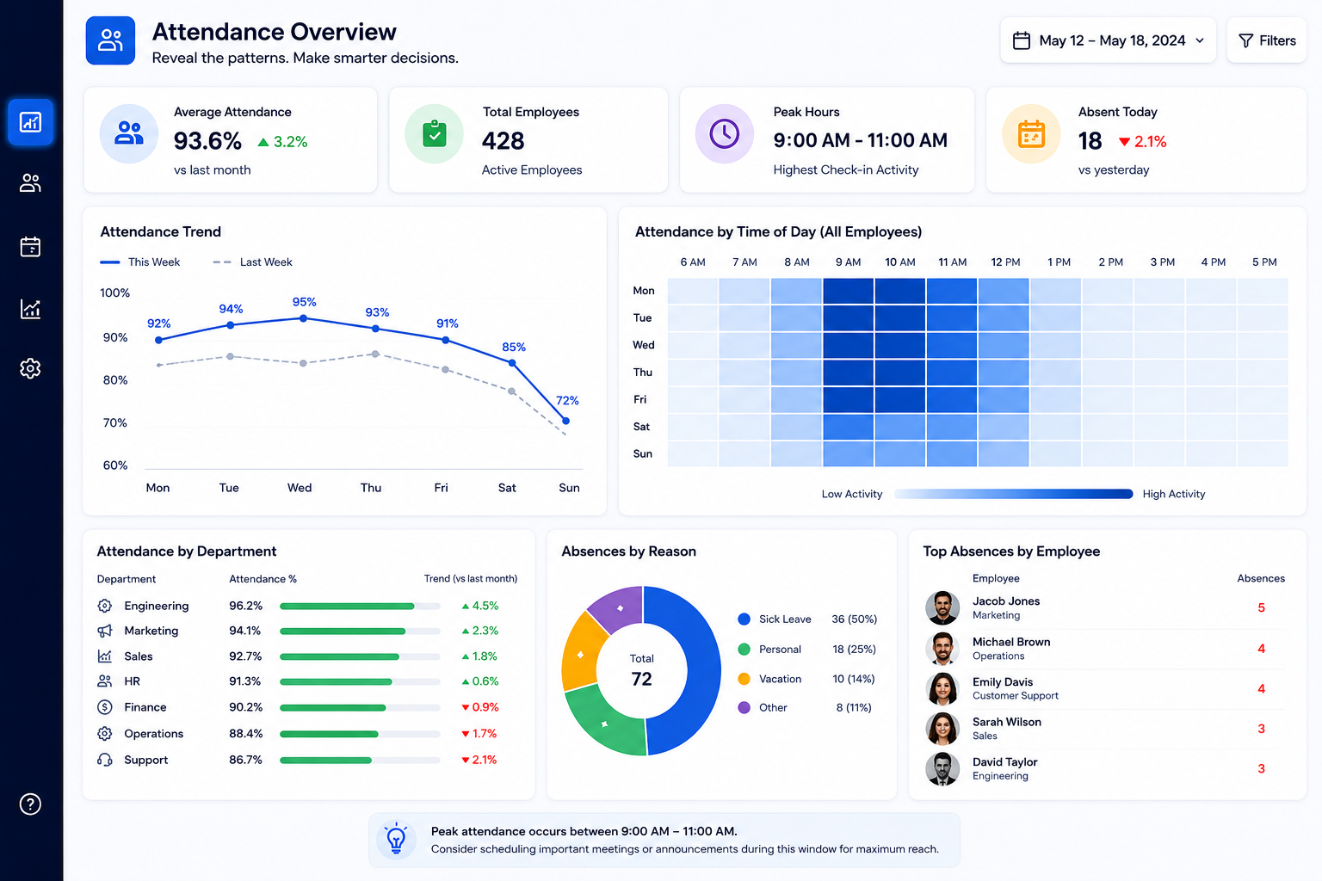Toggle Vacation legend entry
1322x881 pixels.
tap(807, 679)
